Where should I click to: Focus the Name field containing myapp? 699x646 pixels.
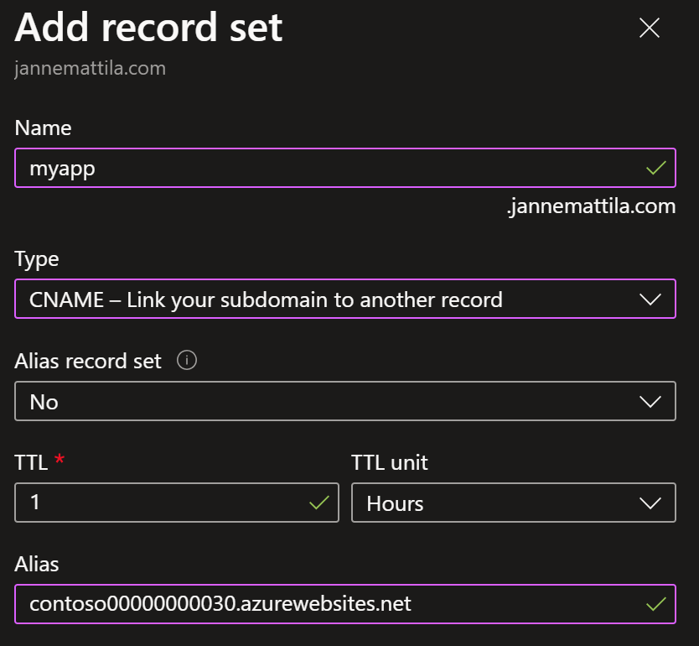click(x=345, y=168)
